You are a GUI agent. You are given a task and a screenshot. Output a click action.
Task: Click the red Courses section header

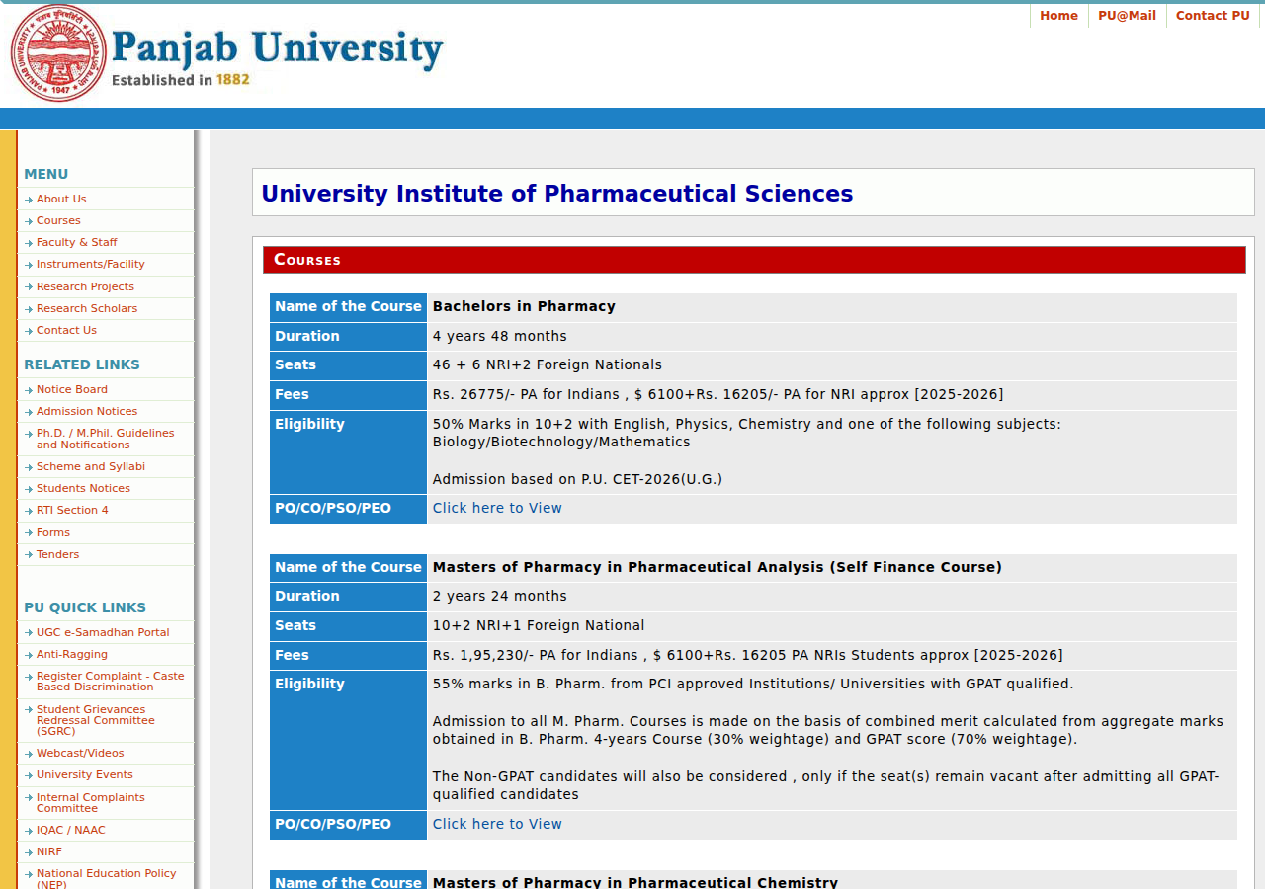pos(754,260)
